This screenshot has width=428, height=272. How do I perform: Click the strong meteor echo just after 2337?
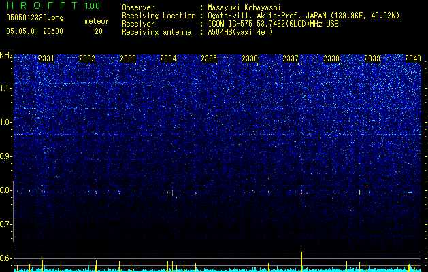click(x=301, y=192)
